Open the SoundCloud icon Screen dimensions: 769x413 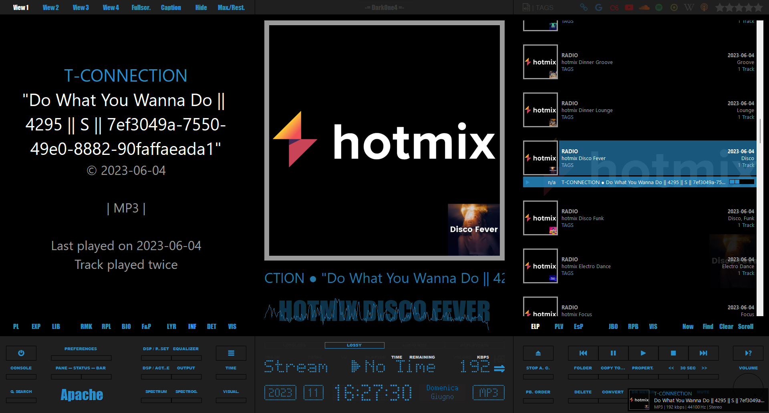[644, 7]
